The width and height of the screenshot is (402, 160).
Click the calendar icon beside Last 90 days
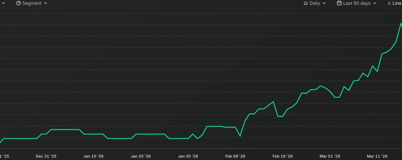(339, 3)
